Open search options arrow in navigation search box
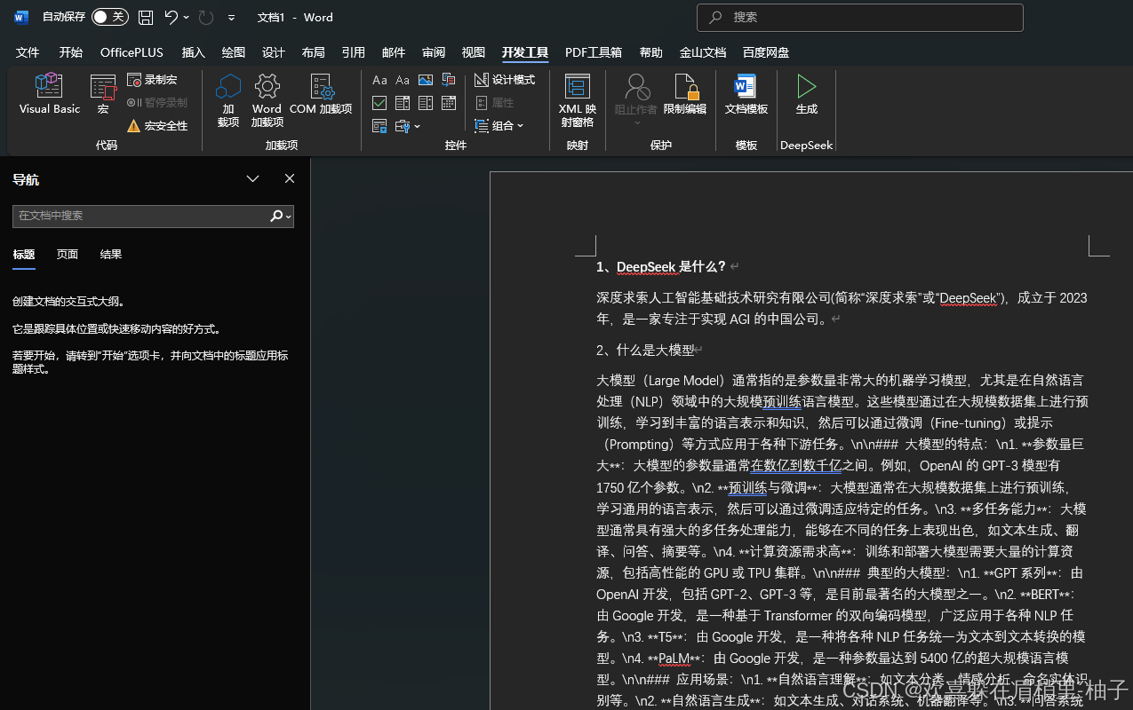Image resolution: width=1133 pixels, height=710 pixels. coord(289,216)
